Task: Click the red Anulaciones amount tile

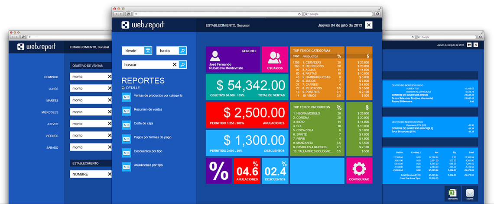Action: pyautogui.click(x=246, y=115)
